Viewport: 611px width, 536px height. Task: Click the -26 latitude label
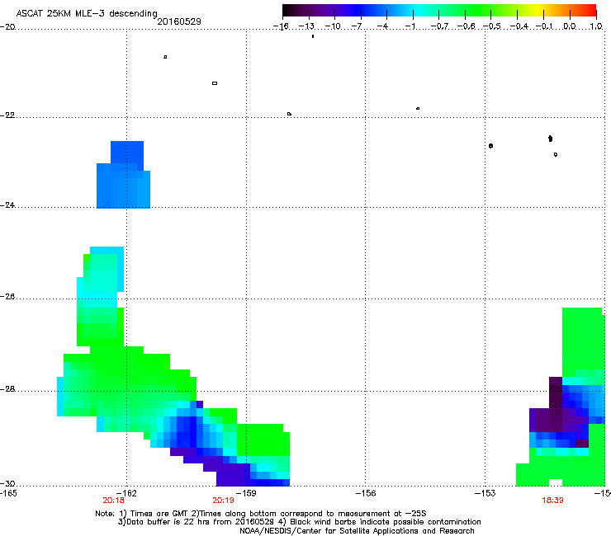tap(7, 297)
